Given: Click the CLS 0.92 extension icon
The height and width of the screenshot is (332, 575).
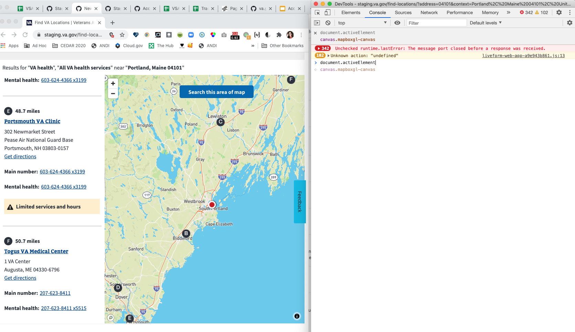Looking at the screenshot, I should coord(235,35).
